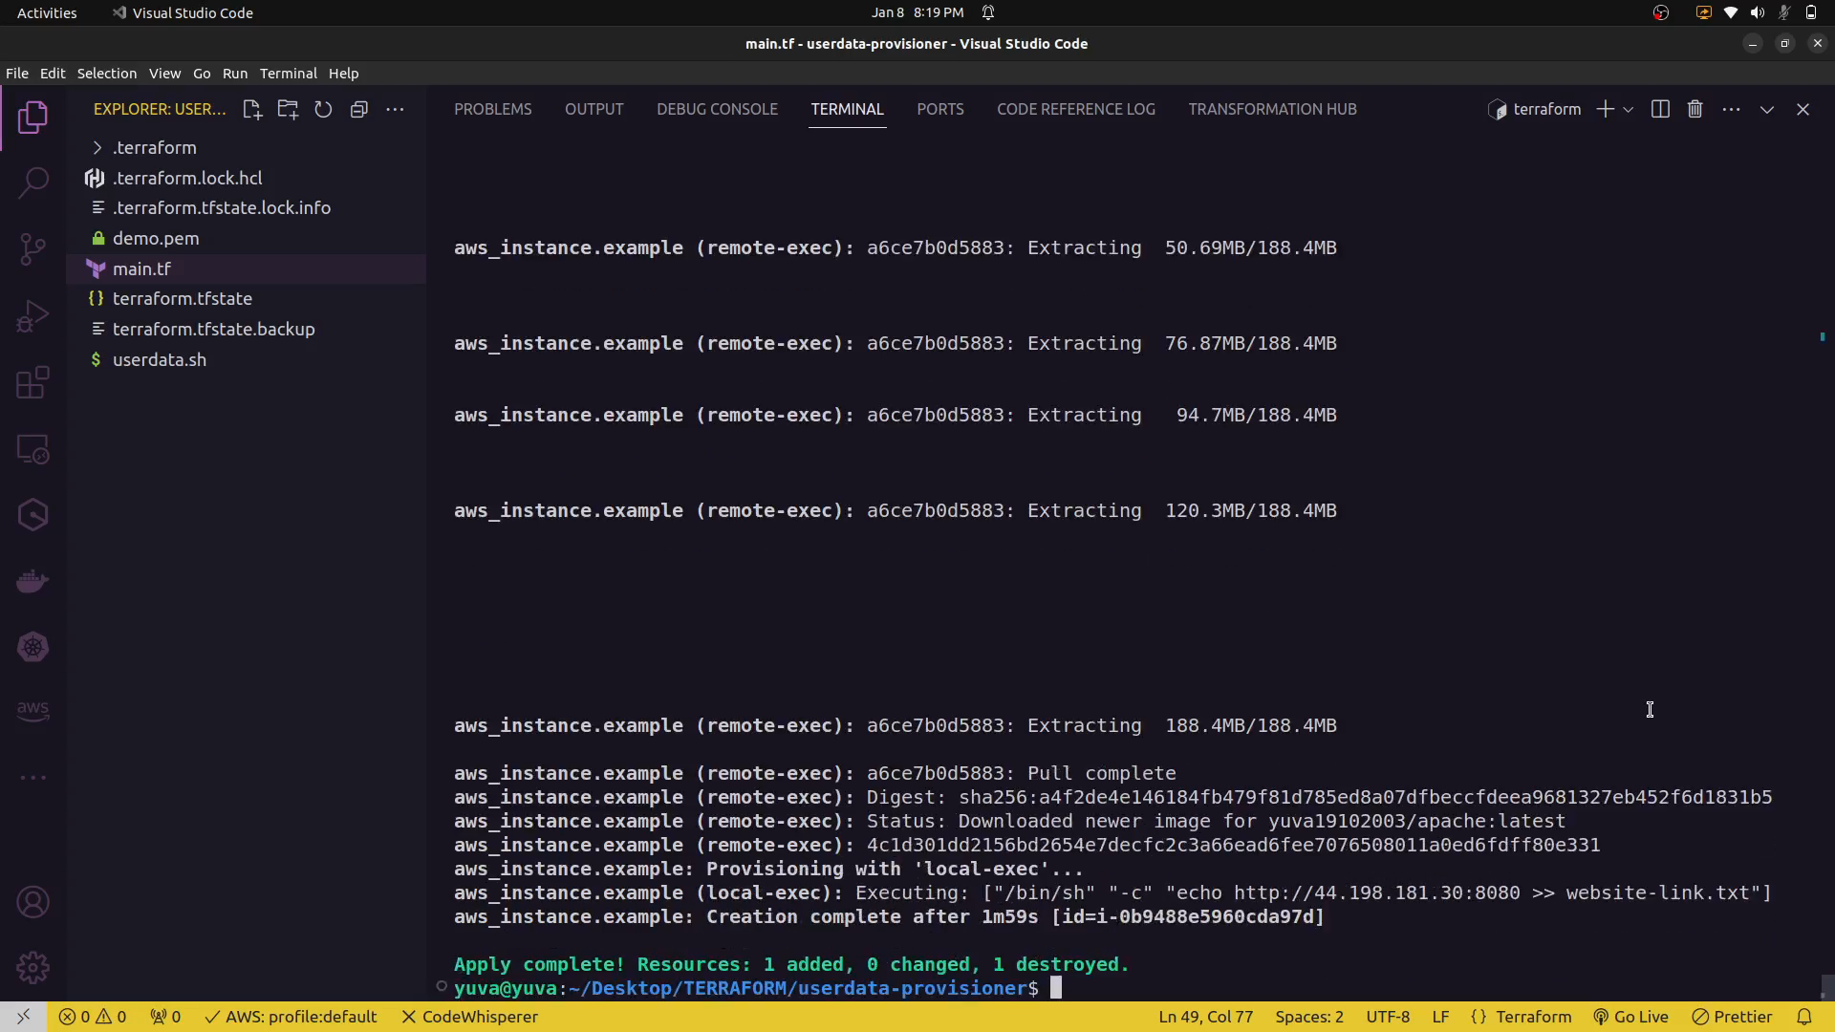Switch to the PROBLEMS tab
Image resolution: width=1835 pixels, height=1032 pixels.
click(492, 110)
